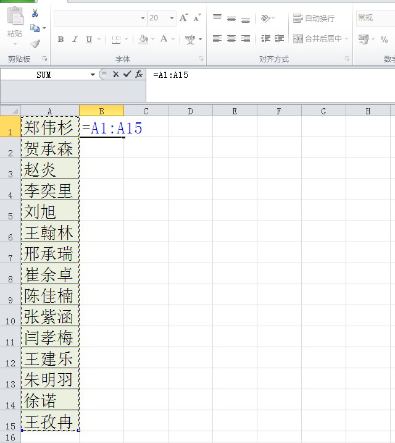Open the underline style dropdown arrow
This screenshot has width=395, height=443.
click(99, 40)
